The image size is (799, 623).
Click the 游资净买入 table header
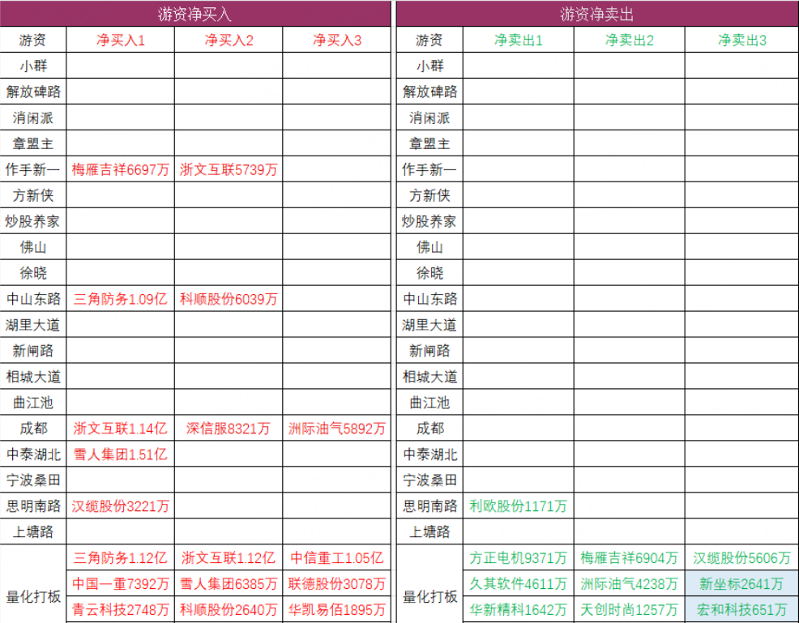pyautogui.click(x=195, y=14)
